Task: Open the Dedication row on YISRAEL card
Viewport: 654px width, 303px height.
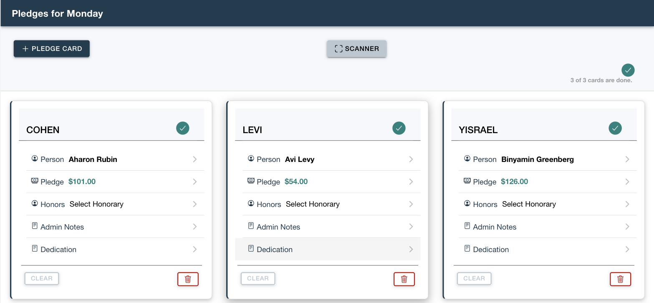Action: (548, 249)
